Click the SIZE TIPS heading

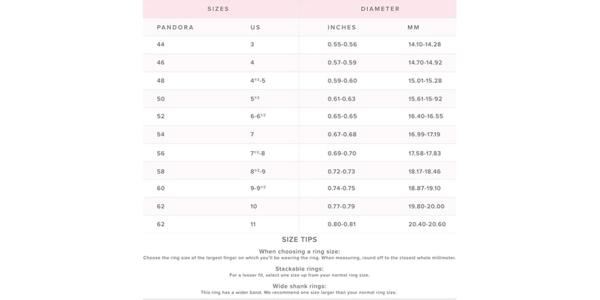pyautogui.click(x=299, y=239)
